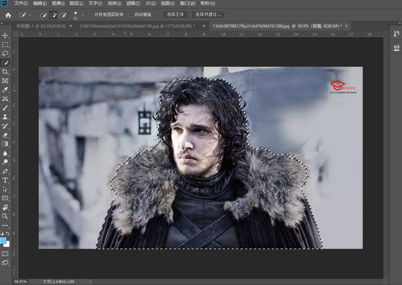
Task: Open the second icon in right panel dock
Action: (396, 48)
